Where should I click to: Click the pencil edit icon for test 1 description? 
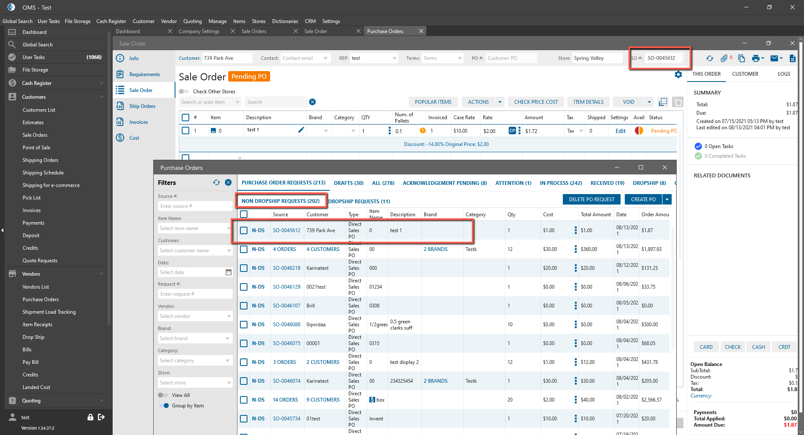click(301, 130)
